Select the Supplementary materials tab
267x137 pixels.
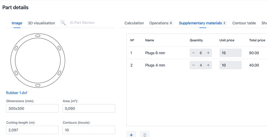(200, 23)
